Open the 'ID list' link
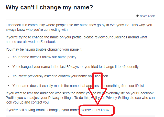The image size is (164, 117). [139, 86]
